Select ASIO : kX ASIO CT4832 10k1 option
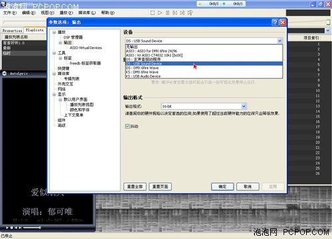 click(x=204, y=55)
